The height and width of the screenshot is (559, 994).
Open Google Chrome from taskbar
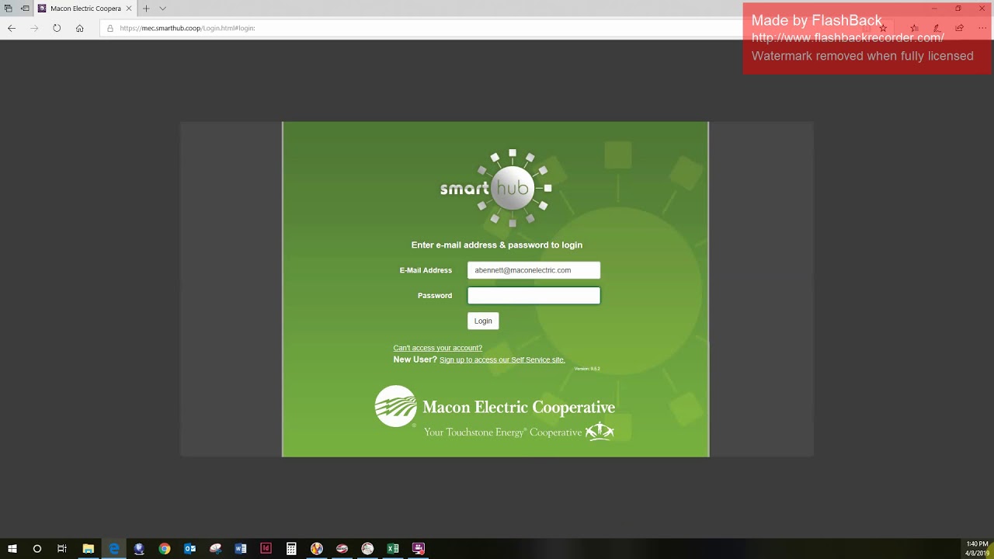[x=165, y=549]
